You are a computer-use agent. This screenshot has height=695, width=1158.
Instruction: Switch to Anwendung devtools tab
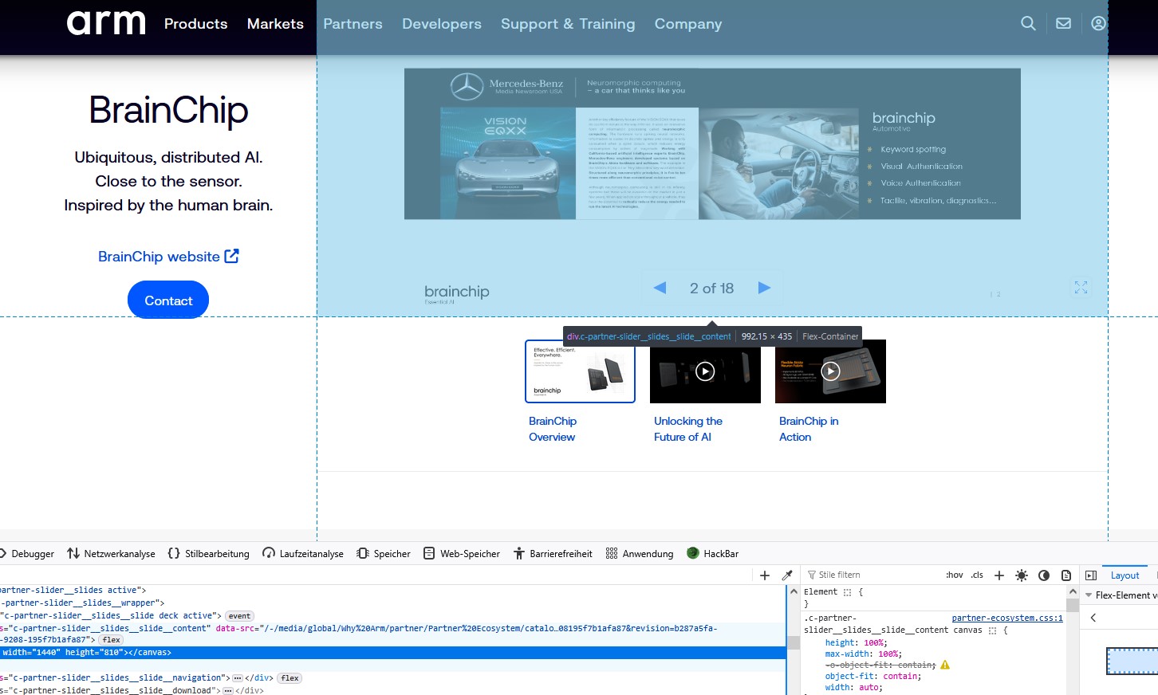pos(640,554)
